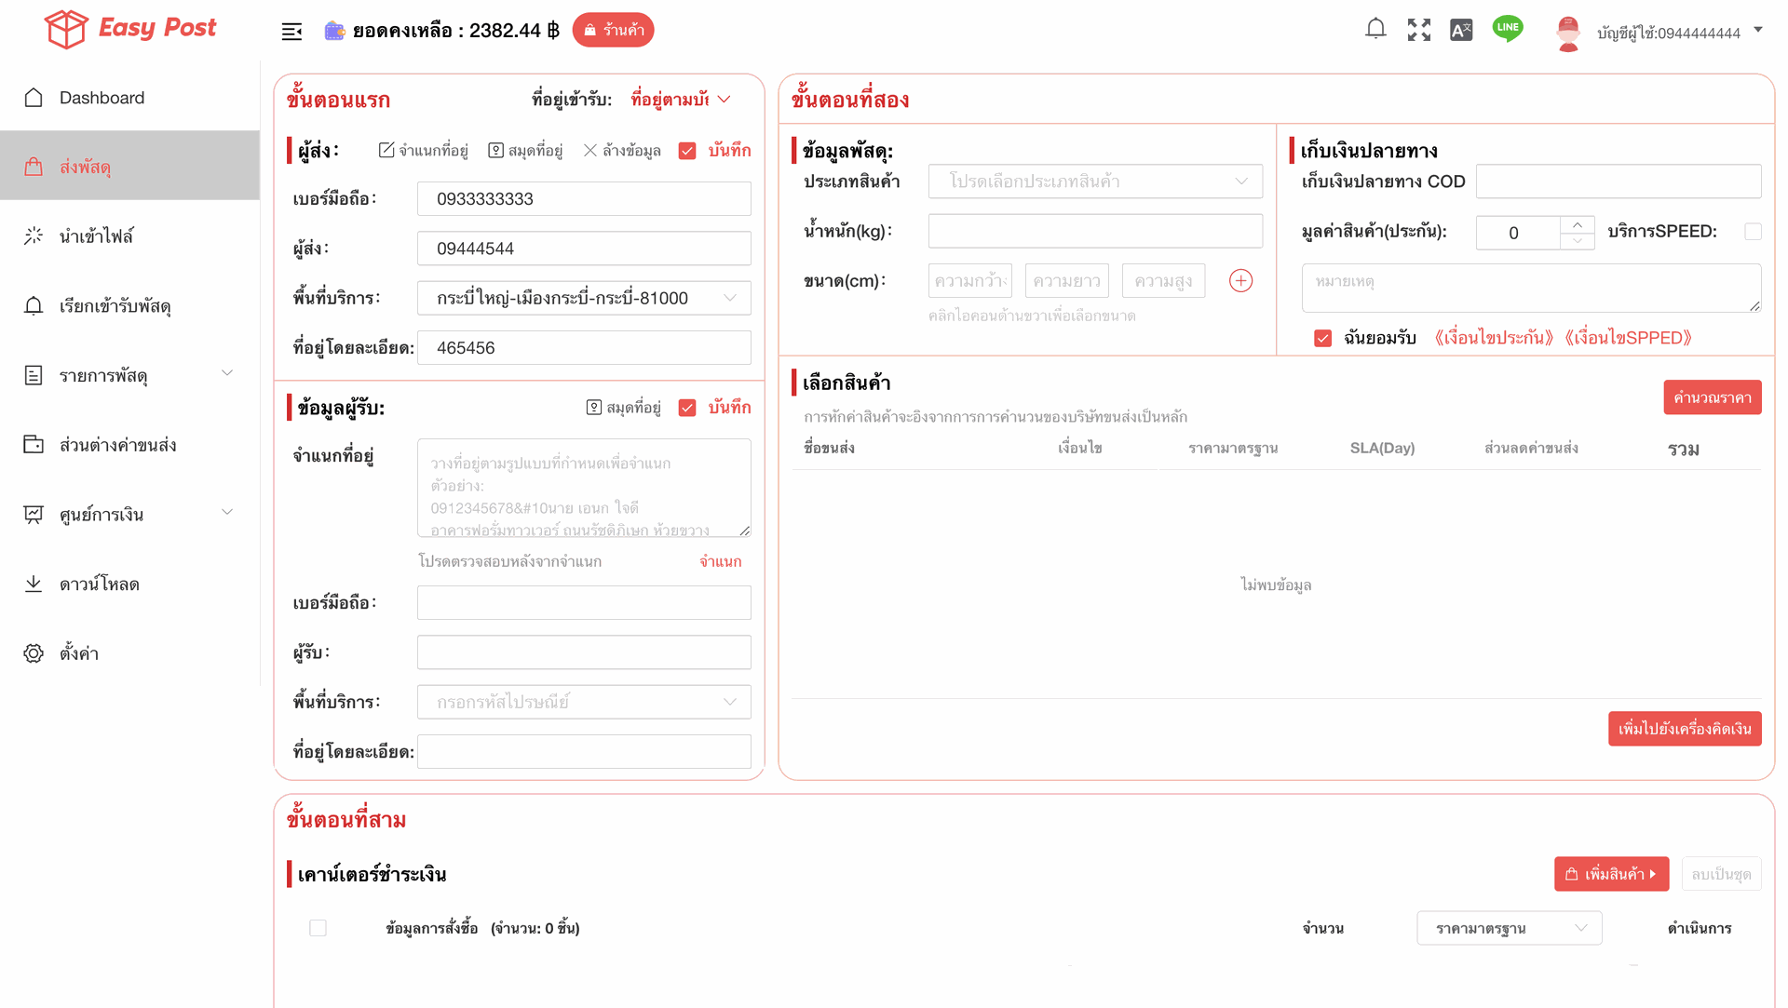1788x1008 pixels.
Task: Open the ประเภทสินค้า product type dropdown
Action: coord(1094,181)
